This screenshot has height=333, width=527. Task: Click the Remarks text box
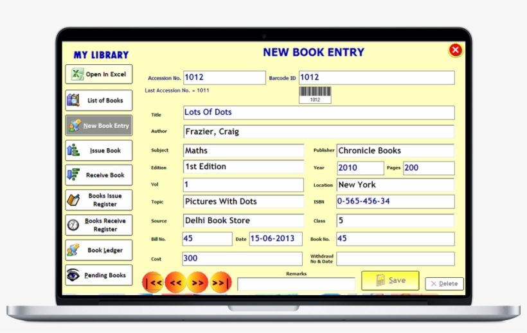coord(296,284)
